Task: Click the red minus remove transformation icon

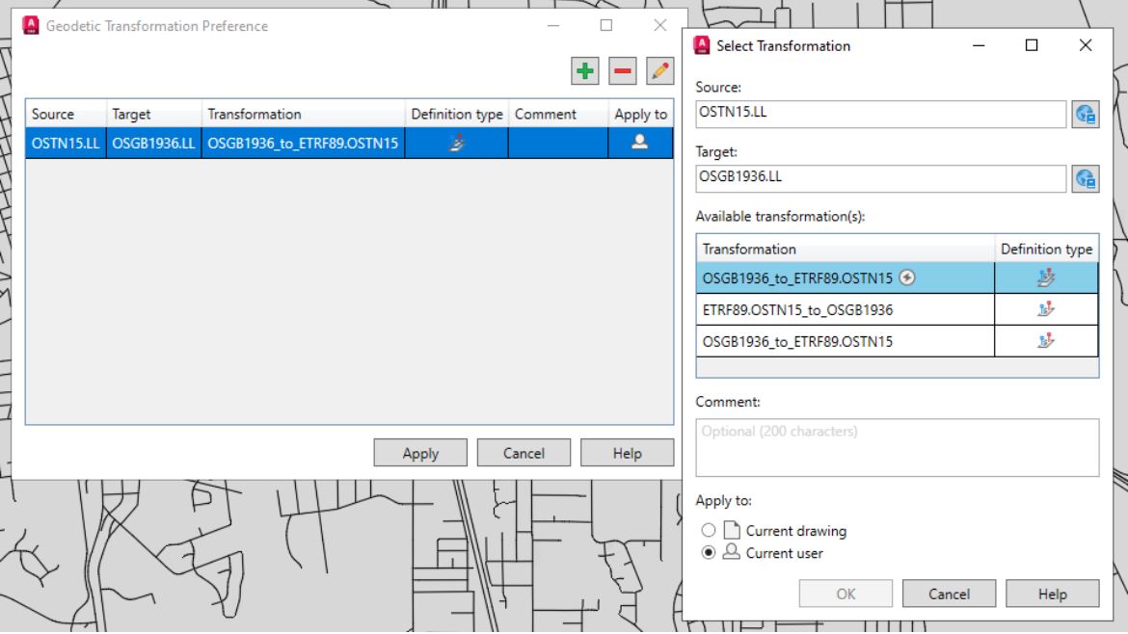Action: pyautogui.click(x=622, y=71)
